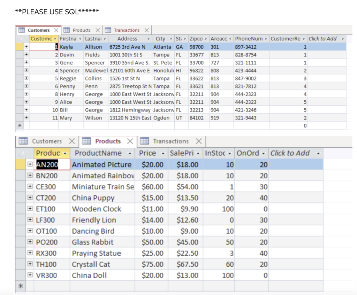The width and height of the screenshot is (357, 295).
Task: Select the new record row in Customers table
Action: (x=20, y=125)
